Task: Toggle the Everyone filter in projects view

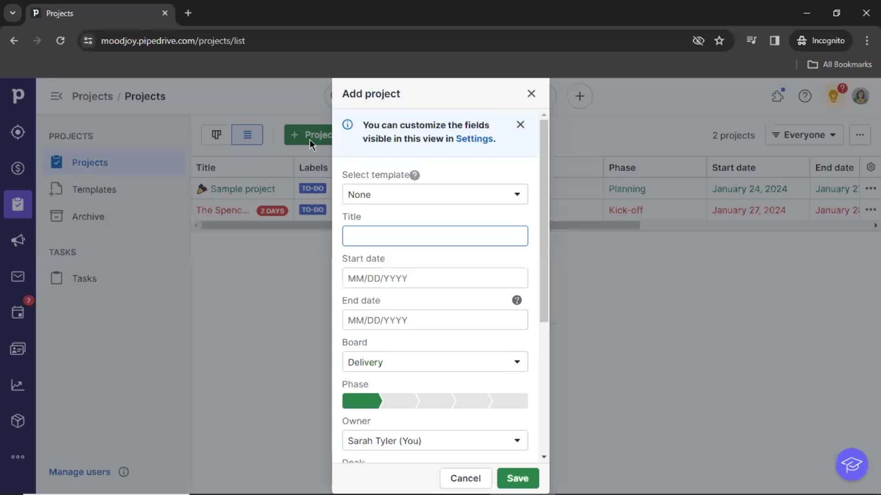Action: [805, 135]
